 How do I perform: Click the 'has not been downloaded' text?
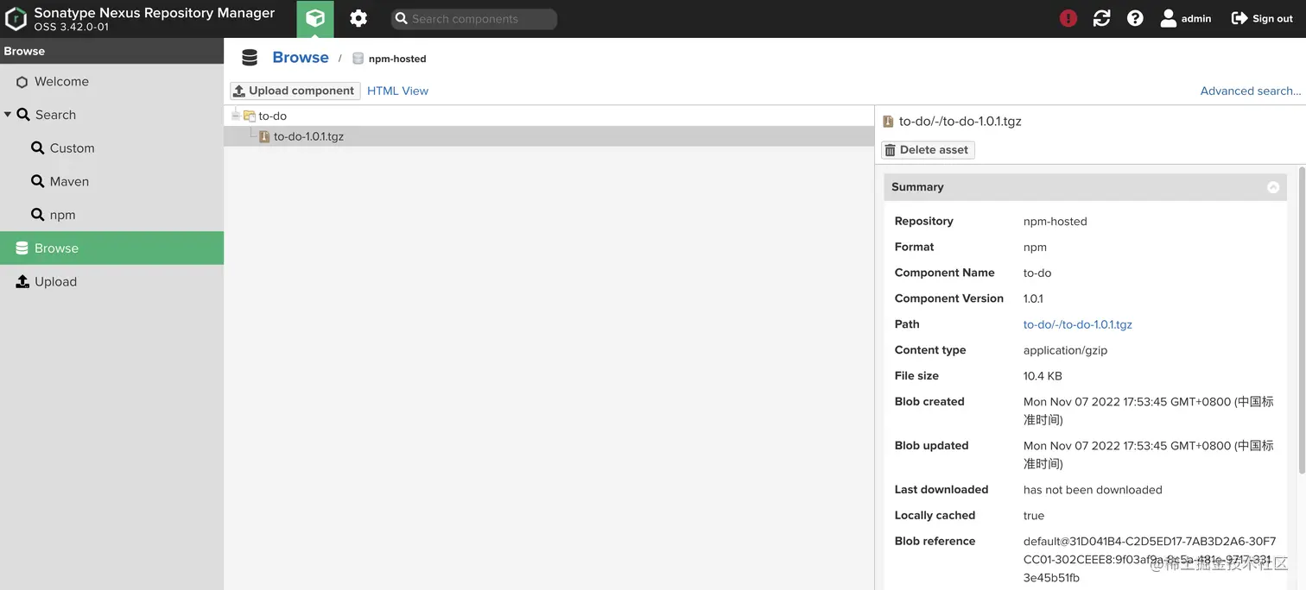pyautogui.click(x=1093, y=490)
